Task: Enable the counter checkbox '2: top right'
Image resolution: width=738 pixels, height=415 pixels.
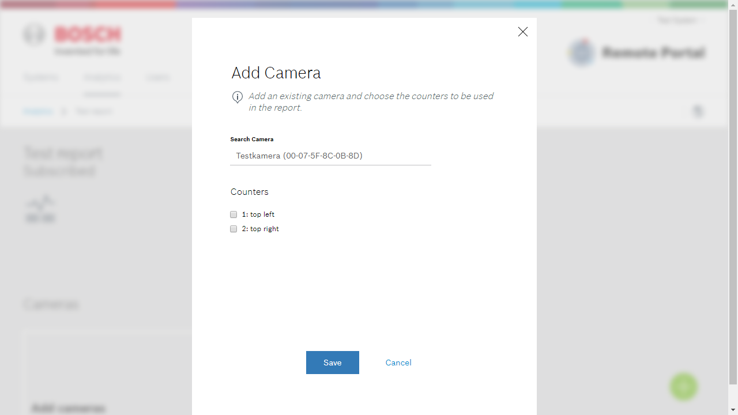Action: pos(234,229)
